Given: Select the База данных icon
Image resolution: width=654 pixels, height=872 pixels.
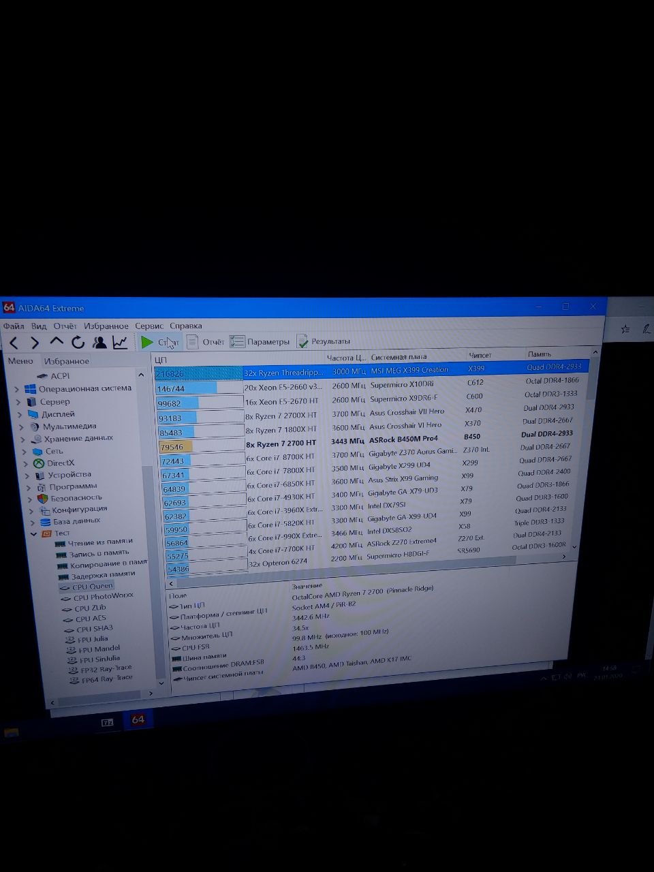Looking at the screenshot, I should [x=46, y=521].
